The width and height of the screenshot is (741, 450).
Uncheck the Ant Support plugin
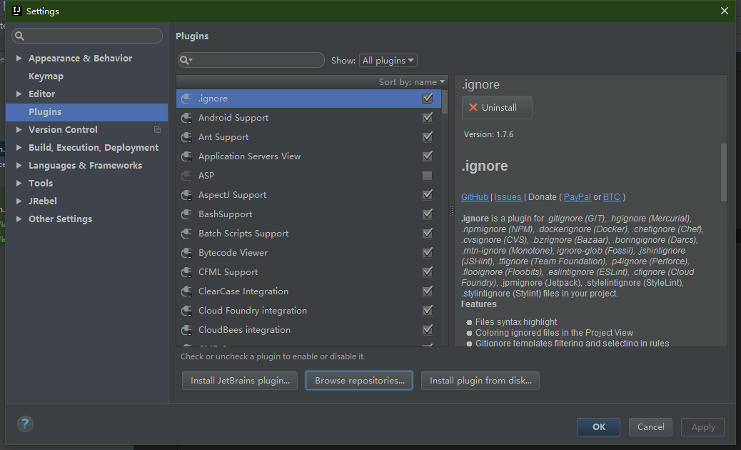(x=427, y=137)
